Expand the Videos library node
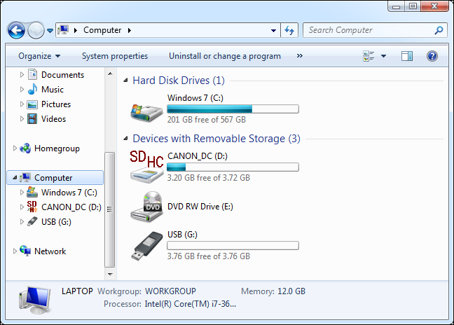The height and width of the screenshot is (325, 454). [x=22, y=119]
